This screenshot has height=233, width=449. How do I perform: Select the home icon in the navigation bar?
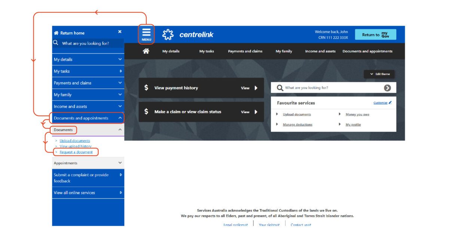146,51
